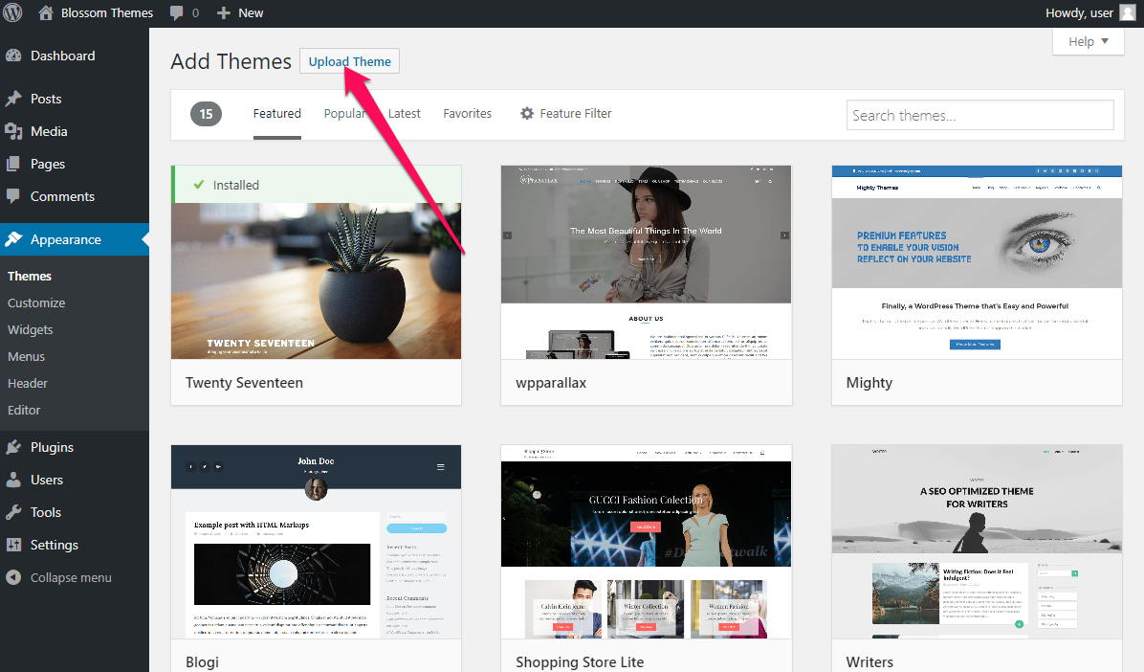Image resolution: width=1144 pixels, height=672 pixels.
Task: Select Themes submenu item
Action: pos(30,276)
